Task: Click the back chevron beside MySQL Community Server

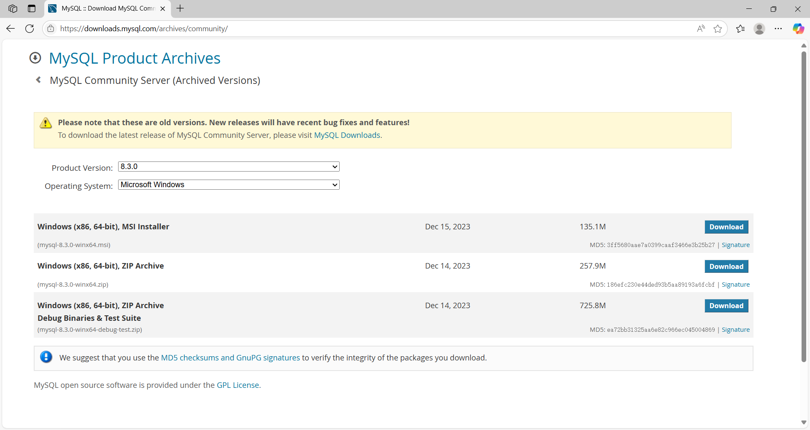Action: click(x=38, y=80)
